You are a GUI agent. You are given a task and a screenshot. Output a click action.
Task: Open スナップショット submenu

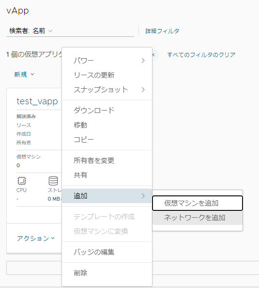[x=107, y=90]
